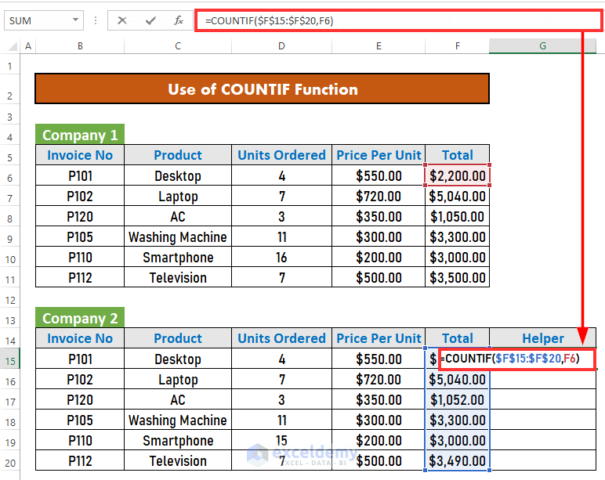Click Company 2 'Total' header cell
This screenshot has height=480, width=605.
[457, 338]
